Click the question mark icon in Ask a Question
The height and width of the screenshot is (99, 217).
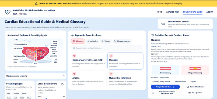[x=190, y=93]
